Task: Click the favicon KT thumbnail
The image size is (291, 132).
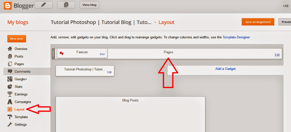Action: pyautogui.click(x=62, y=53)
